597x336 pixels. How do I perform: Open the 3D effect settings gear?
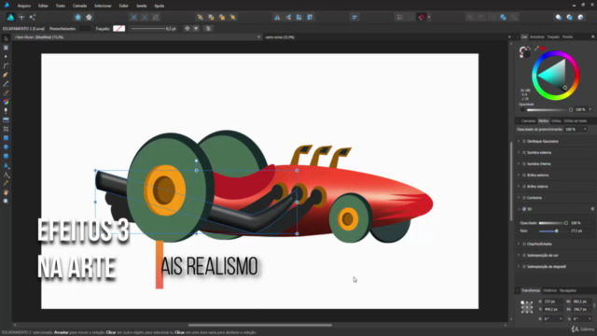click(x=592, y=209)
